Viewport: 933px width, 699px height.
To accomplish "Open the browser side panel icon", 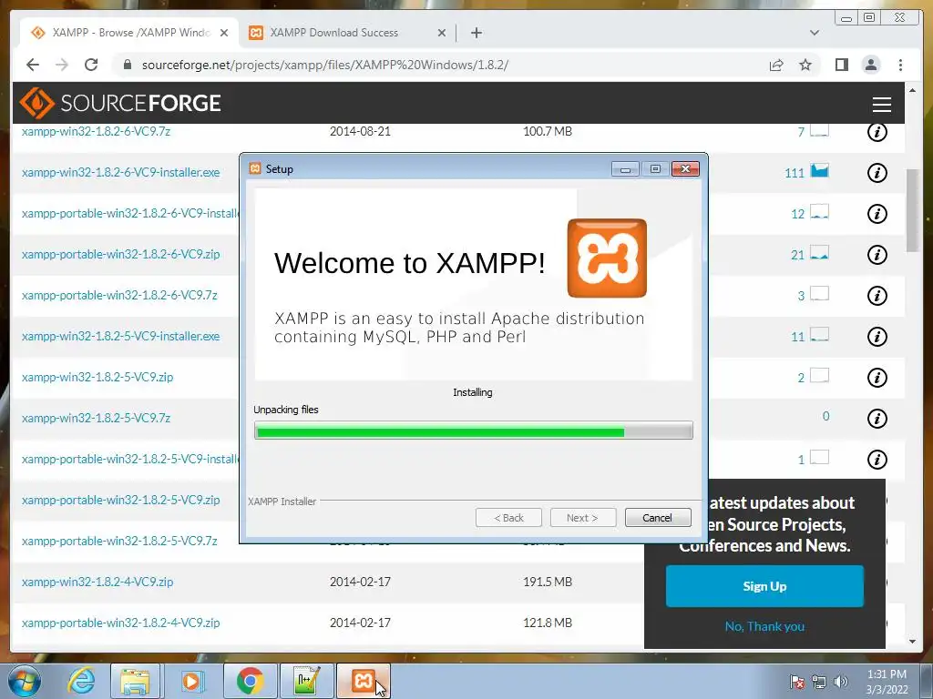I will [x=841, y=65].
